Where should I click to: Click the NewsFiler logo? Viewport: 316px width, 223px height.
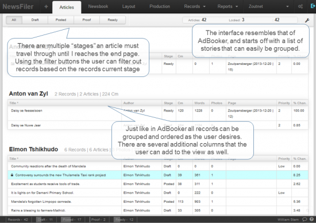click(18, 7)
